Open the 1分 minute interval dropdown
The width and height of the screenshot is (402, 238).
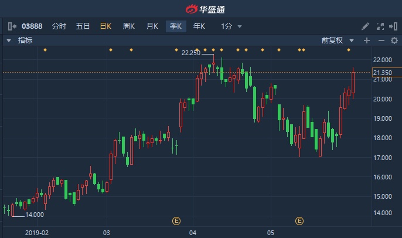point(231,26)
